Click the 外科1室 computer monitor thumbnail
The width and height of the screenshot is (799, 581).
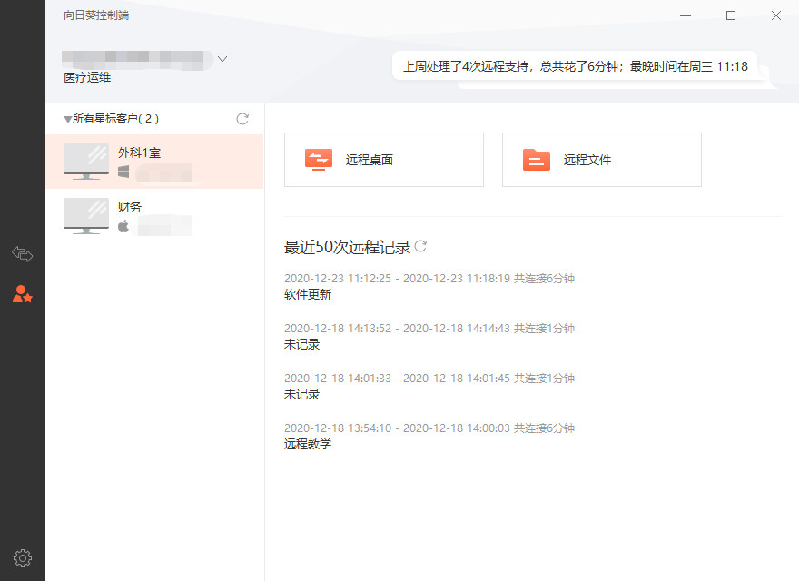(x=86, y=162)
